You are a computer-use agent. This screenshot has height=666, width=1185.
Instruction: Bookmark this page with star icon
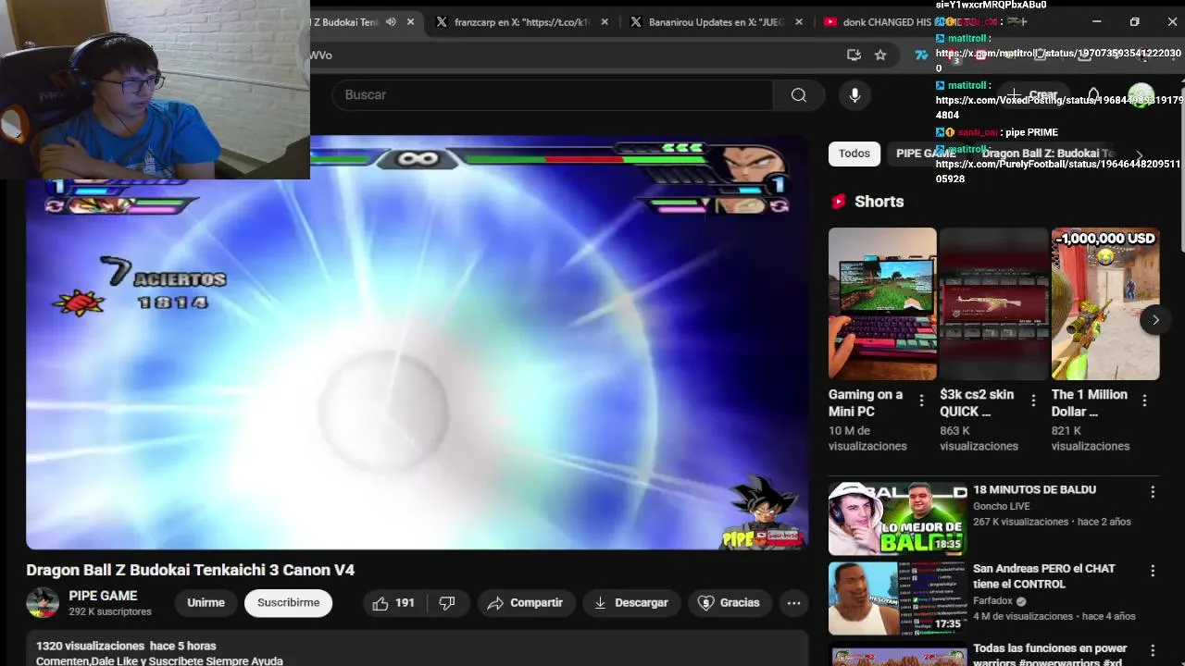880,55
